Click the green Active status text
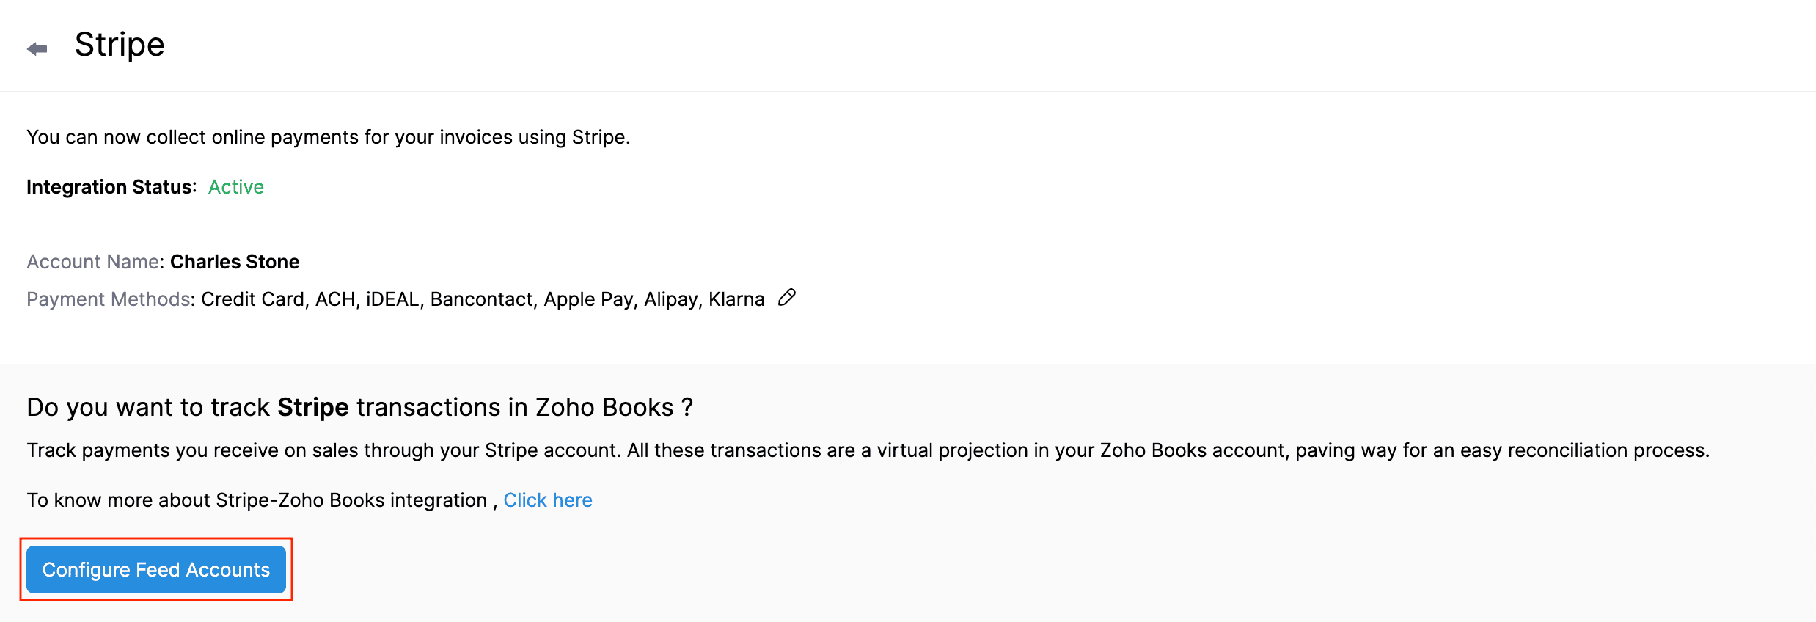This screenshot has height=622, width=1816. [x=235, y=187]
